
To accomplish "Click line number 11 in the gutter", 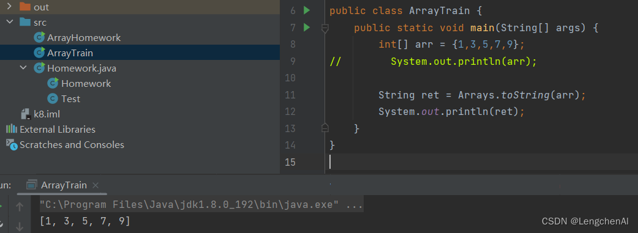I will coord(290,95).
